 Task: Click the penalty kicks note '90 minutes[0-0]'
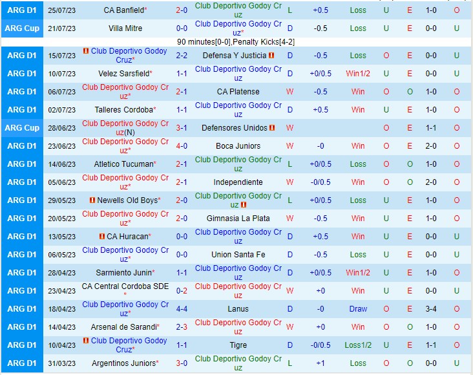[x=236, y=42]
